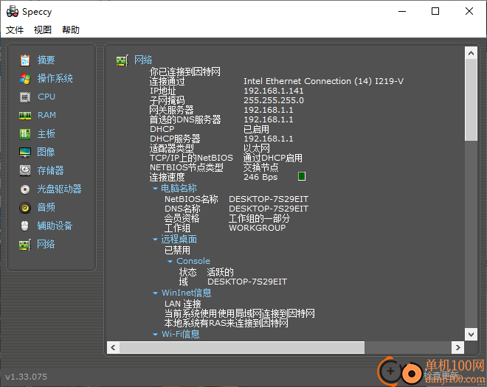Click the vertical scrollbar thumb
Screen dimensions: 487x387
point(471,100)
